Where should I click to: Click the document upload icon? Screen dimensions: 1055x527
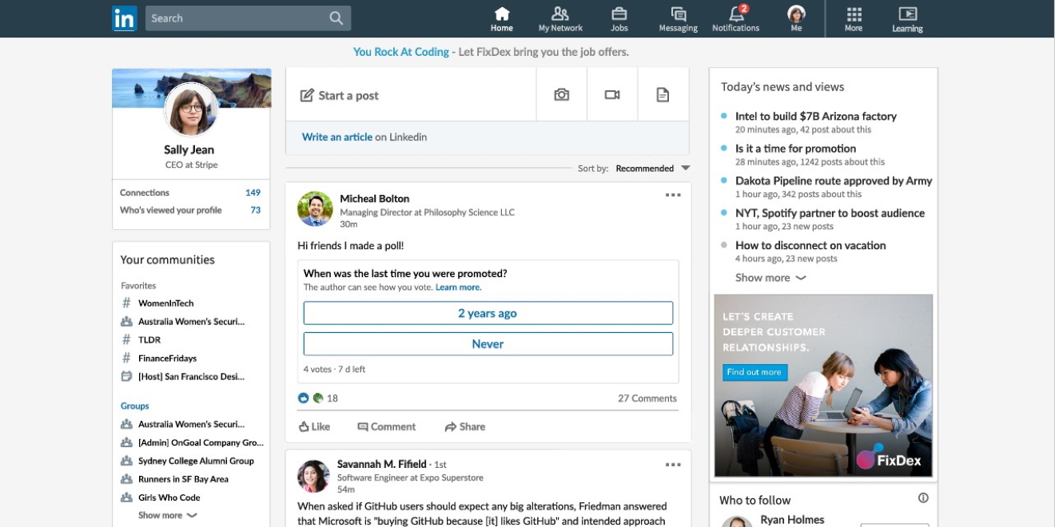[663, 95]
